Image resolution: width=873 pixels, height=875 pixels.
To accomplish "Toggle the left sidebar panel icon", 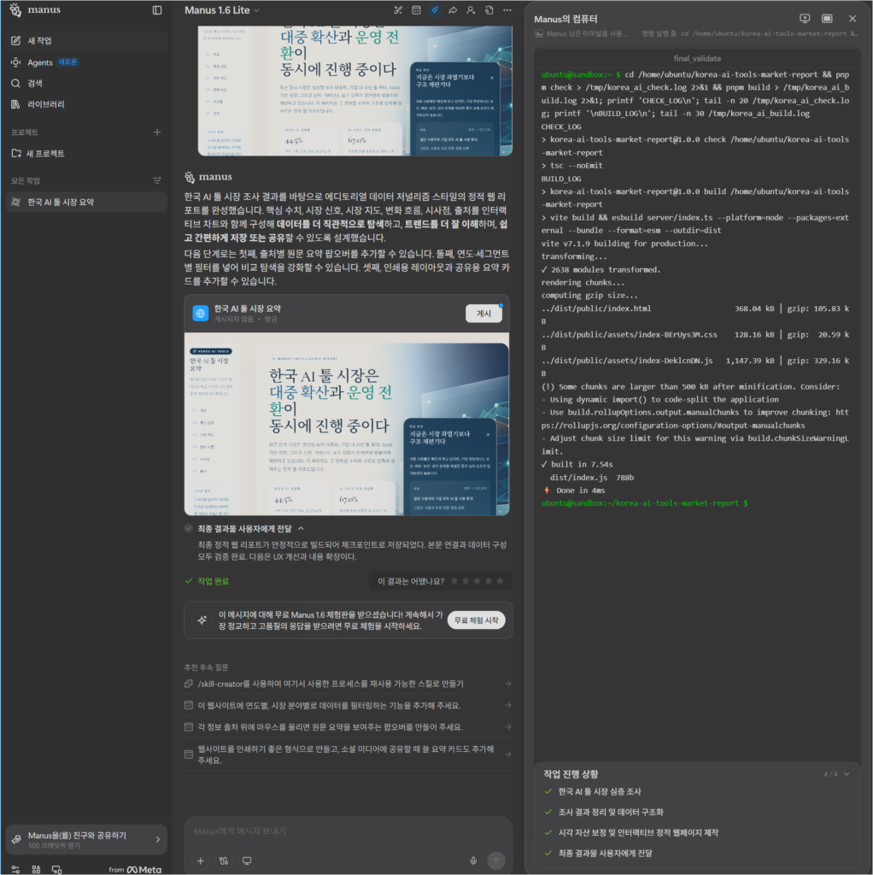I will coord(157,10).
